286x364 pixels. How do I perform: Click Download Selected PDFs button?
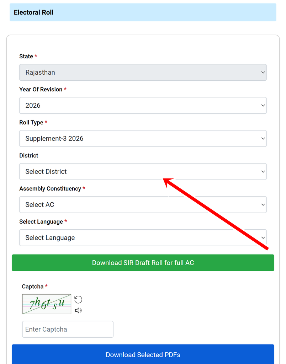click(x=143, y=354)
